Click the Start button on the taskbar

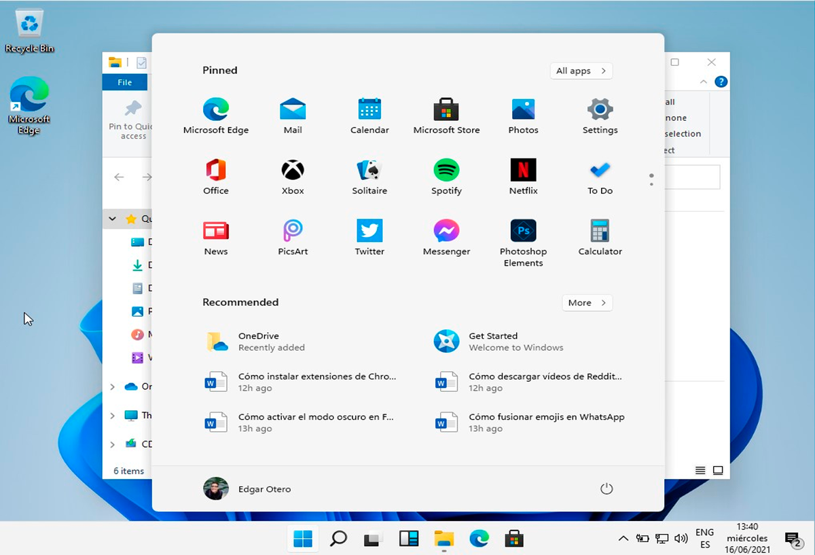click(x=303, y=539)
